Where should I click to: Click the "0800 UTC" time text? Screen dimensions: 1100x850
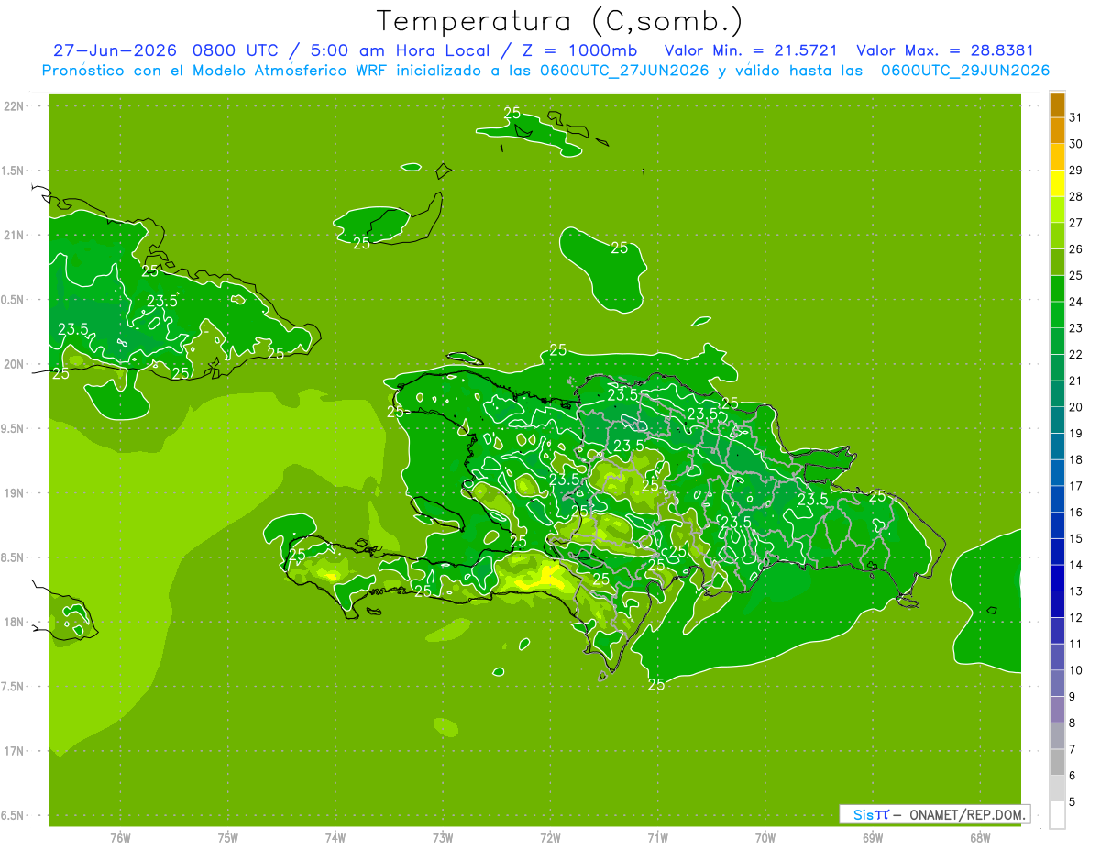point(237,50)
